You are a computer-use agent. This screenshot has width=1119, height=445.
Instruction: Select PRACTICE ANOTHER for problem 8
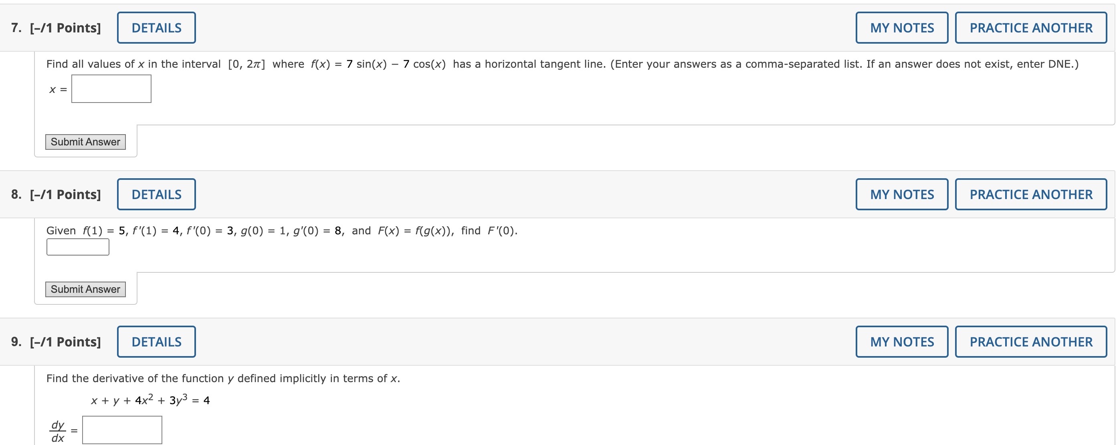[1030, 194]
